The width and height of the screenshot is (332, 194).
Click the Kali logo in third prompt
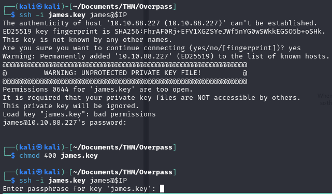pos(39,172)
